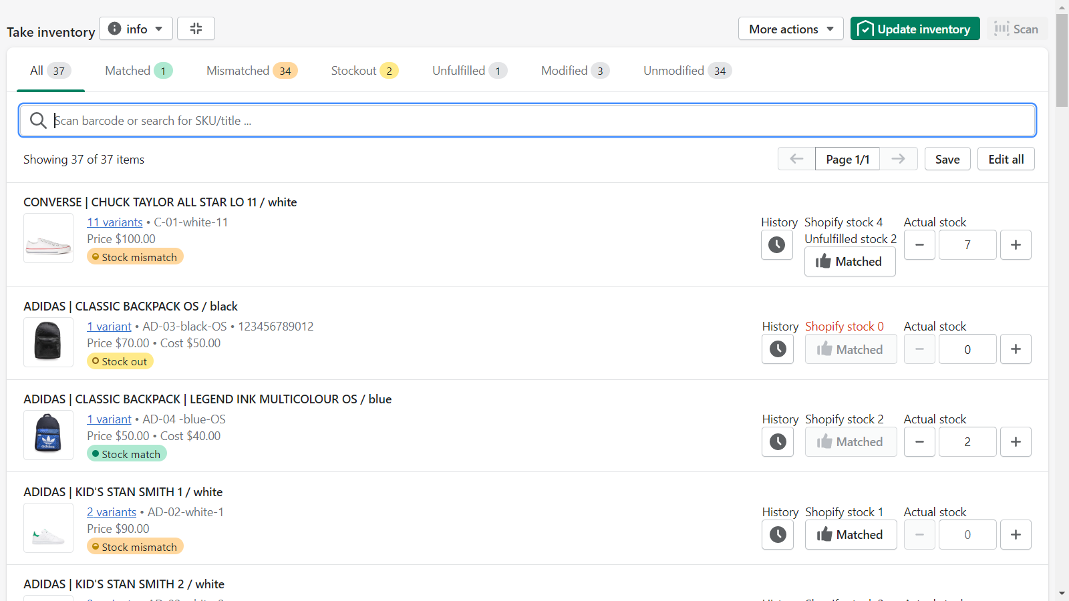Click the Scan barcode button
This screenshot has width=1069, height=601.
tap(1016, 29)
